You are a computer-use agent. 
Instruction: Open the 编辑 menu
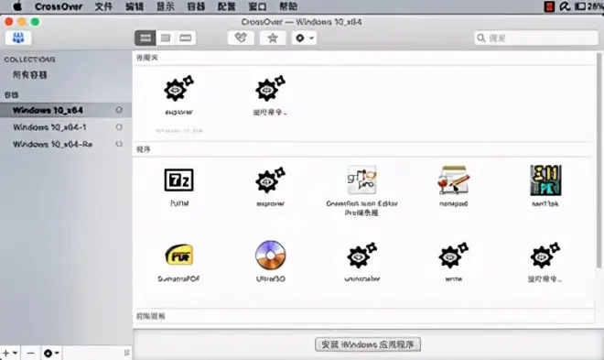134,6
